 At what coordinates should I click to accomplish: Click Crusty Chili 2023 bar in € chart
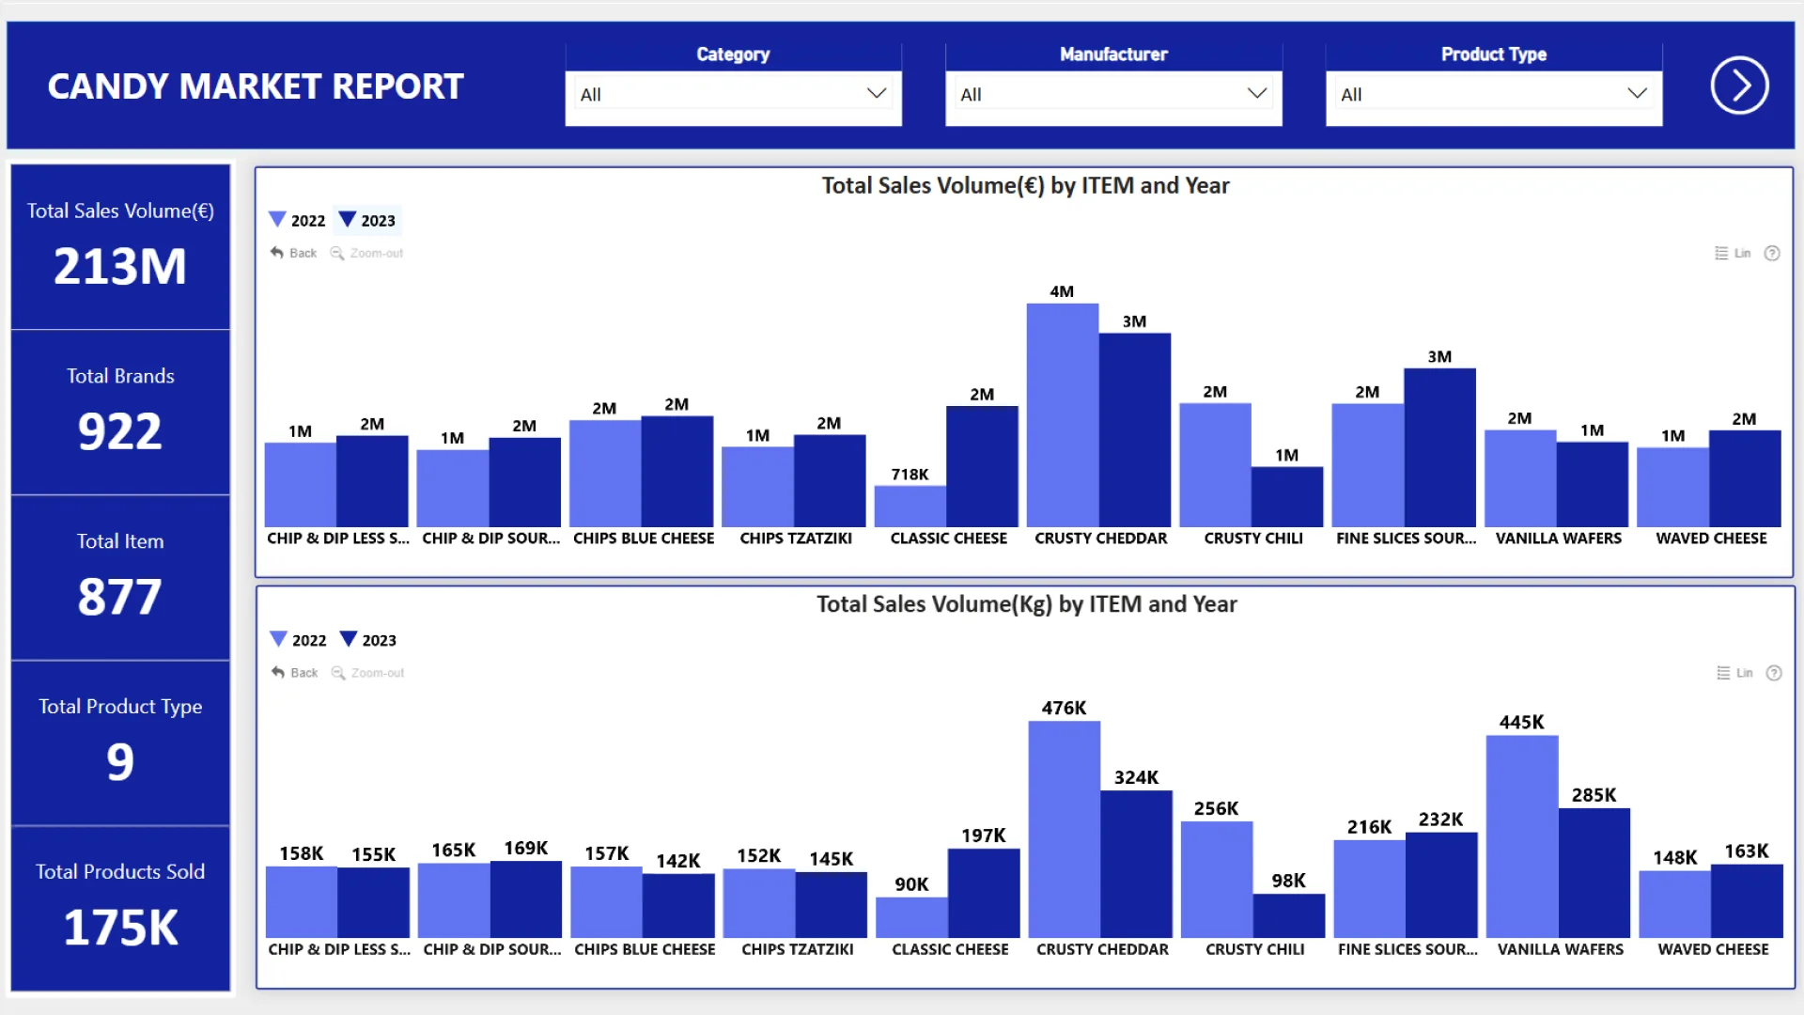point(1287,496)
